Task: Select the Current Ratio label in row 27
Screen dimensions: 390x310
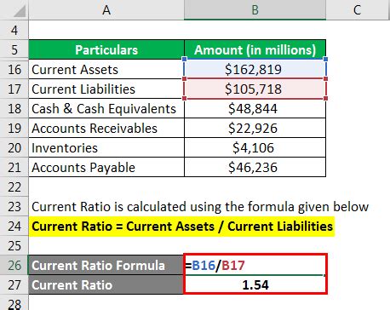Action: pyautogui.click(x=106, y=284)
